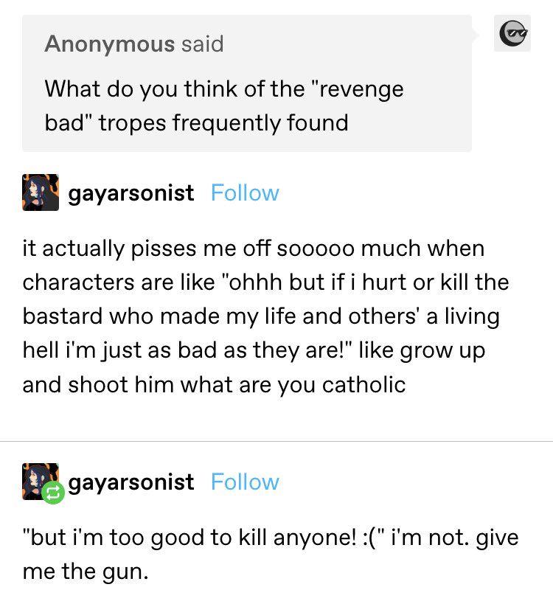The image size is (553, 604).
Task: Click the green reblog badge icon
Action: [53, 493]
